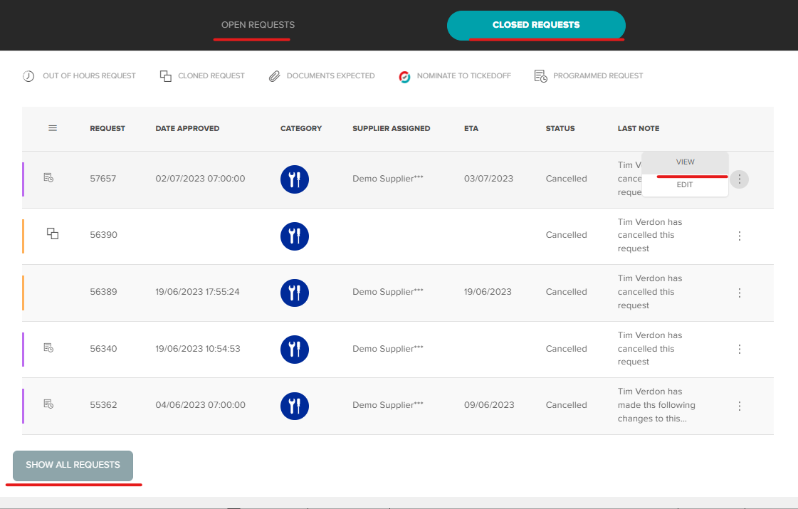This screenshot has width=798, height=509.
Task: Click the Programmed Request legend icon
Action: [540, 76]
